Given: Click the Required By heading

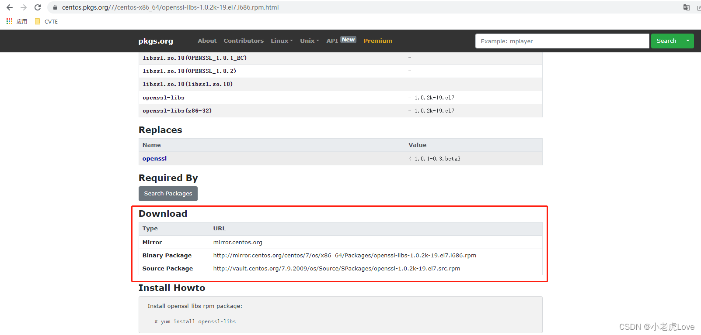Looking at the screenshot, I should tap(168, 178).
